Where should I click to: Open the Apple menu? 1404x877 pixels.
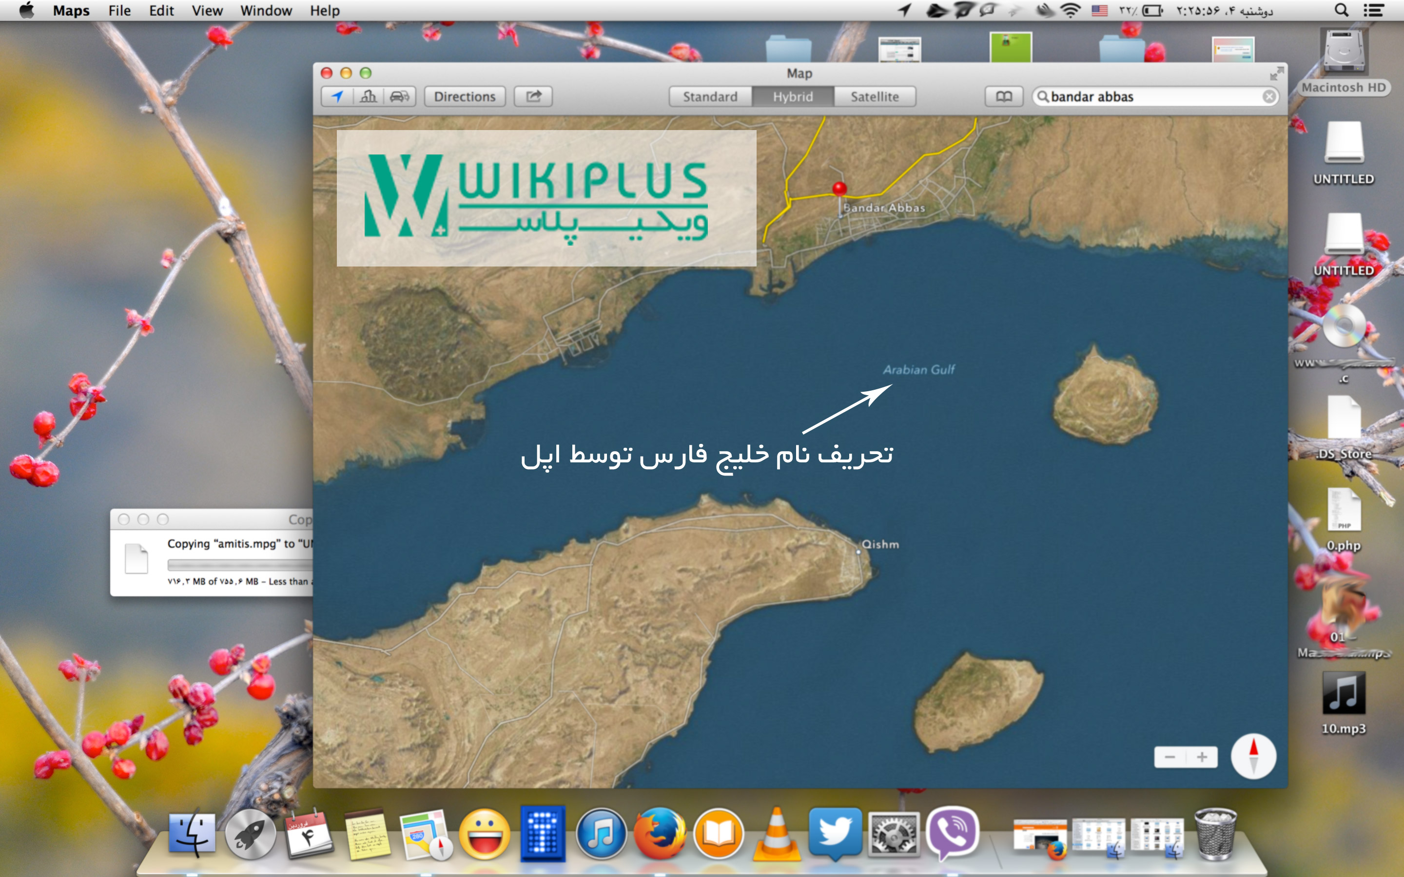(x=27, y=10)
